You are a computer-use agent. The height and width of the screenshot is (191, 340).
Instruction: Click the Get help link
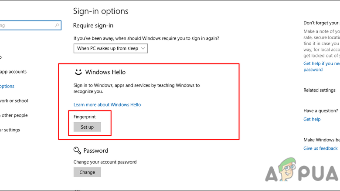point(312,119)
